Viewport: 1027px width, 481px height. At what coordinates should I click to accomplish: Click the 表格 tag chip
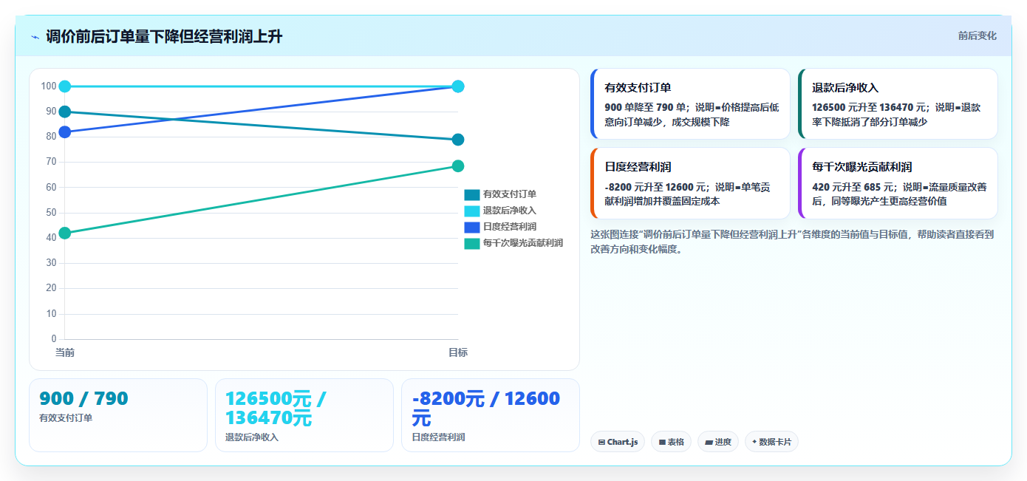pos(671,442)
